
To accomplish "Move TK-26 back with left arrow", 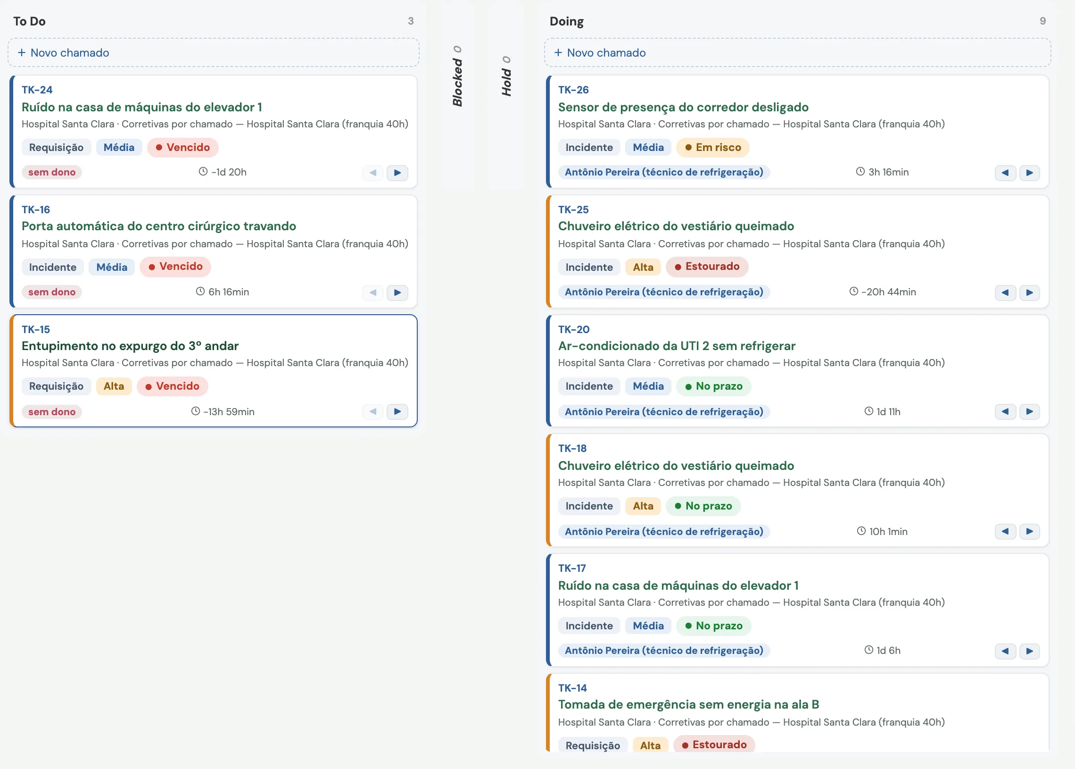I will pyautogui.click(x=1005, y=173).
